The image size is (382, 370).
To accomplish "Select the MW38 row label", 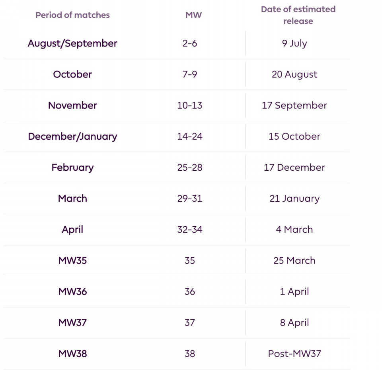I will pyautogui.click(x=72, y=353).
